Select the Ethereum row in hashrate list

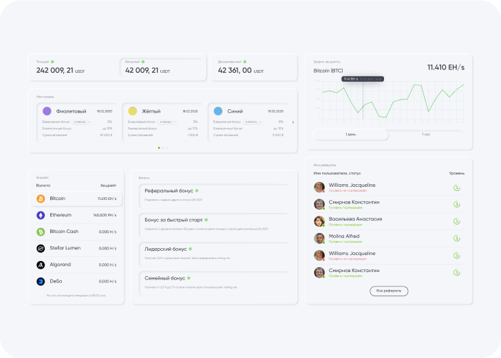point(76,215)
